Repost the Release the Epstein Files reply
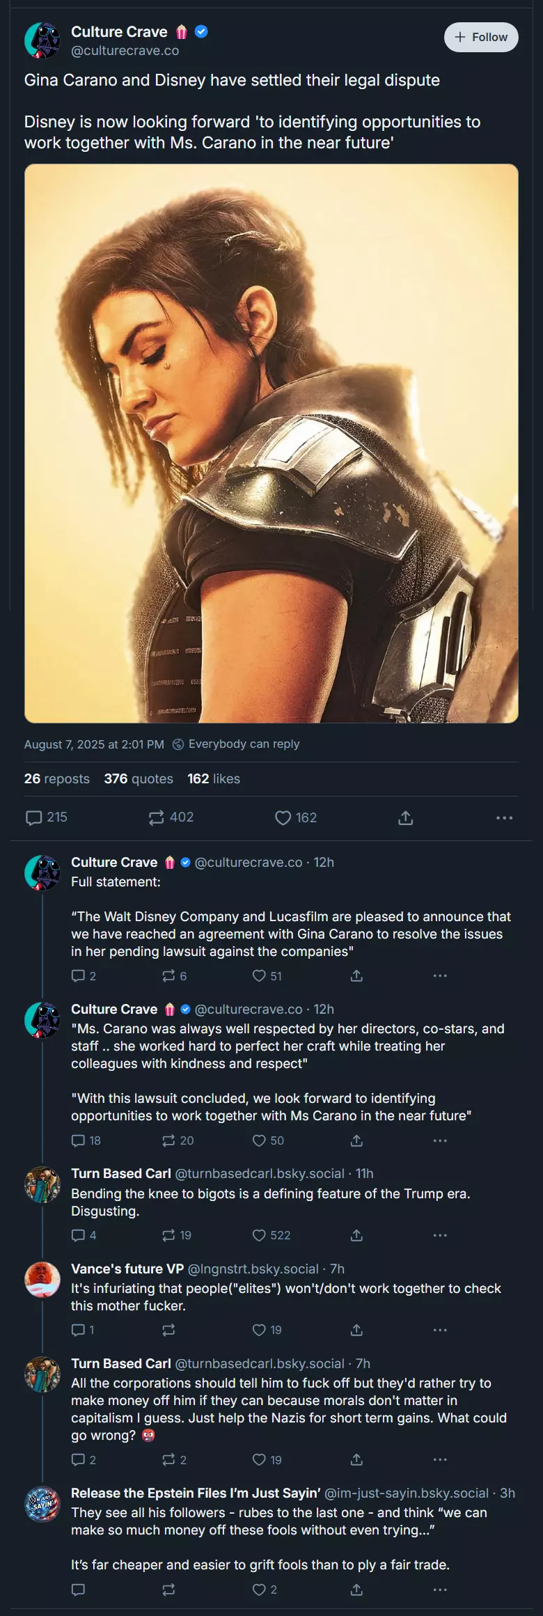 tap(168, 1590)
